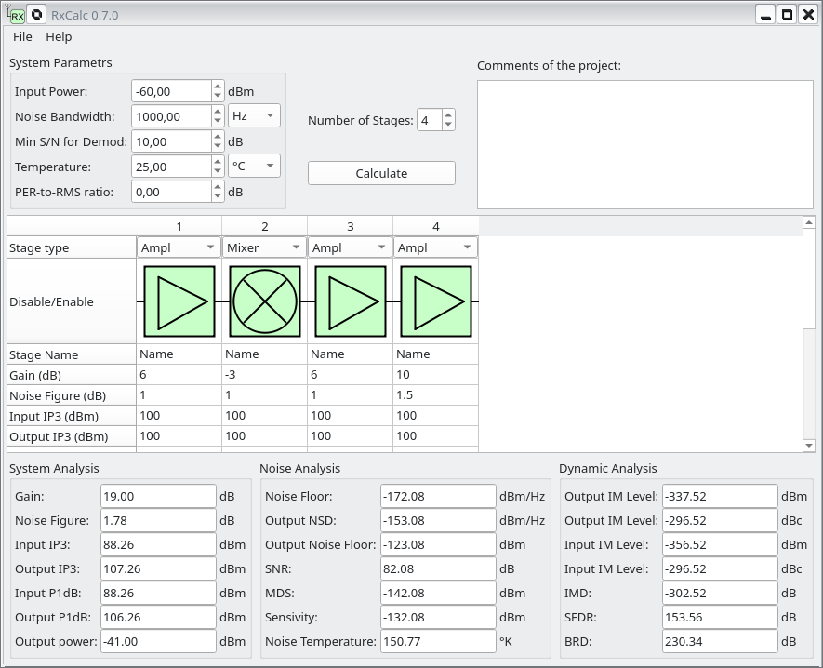Open the stage 1 type dropdown
This screenshot has width=823, height=668.
(179, 247)
